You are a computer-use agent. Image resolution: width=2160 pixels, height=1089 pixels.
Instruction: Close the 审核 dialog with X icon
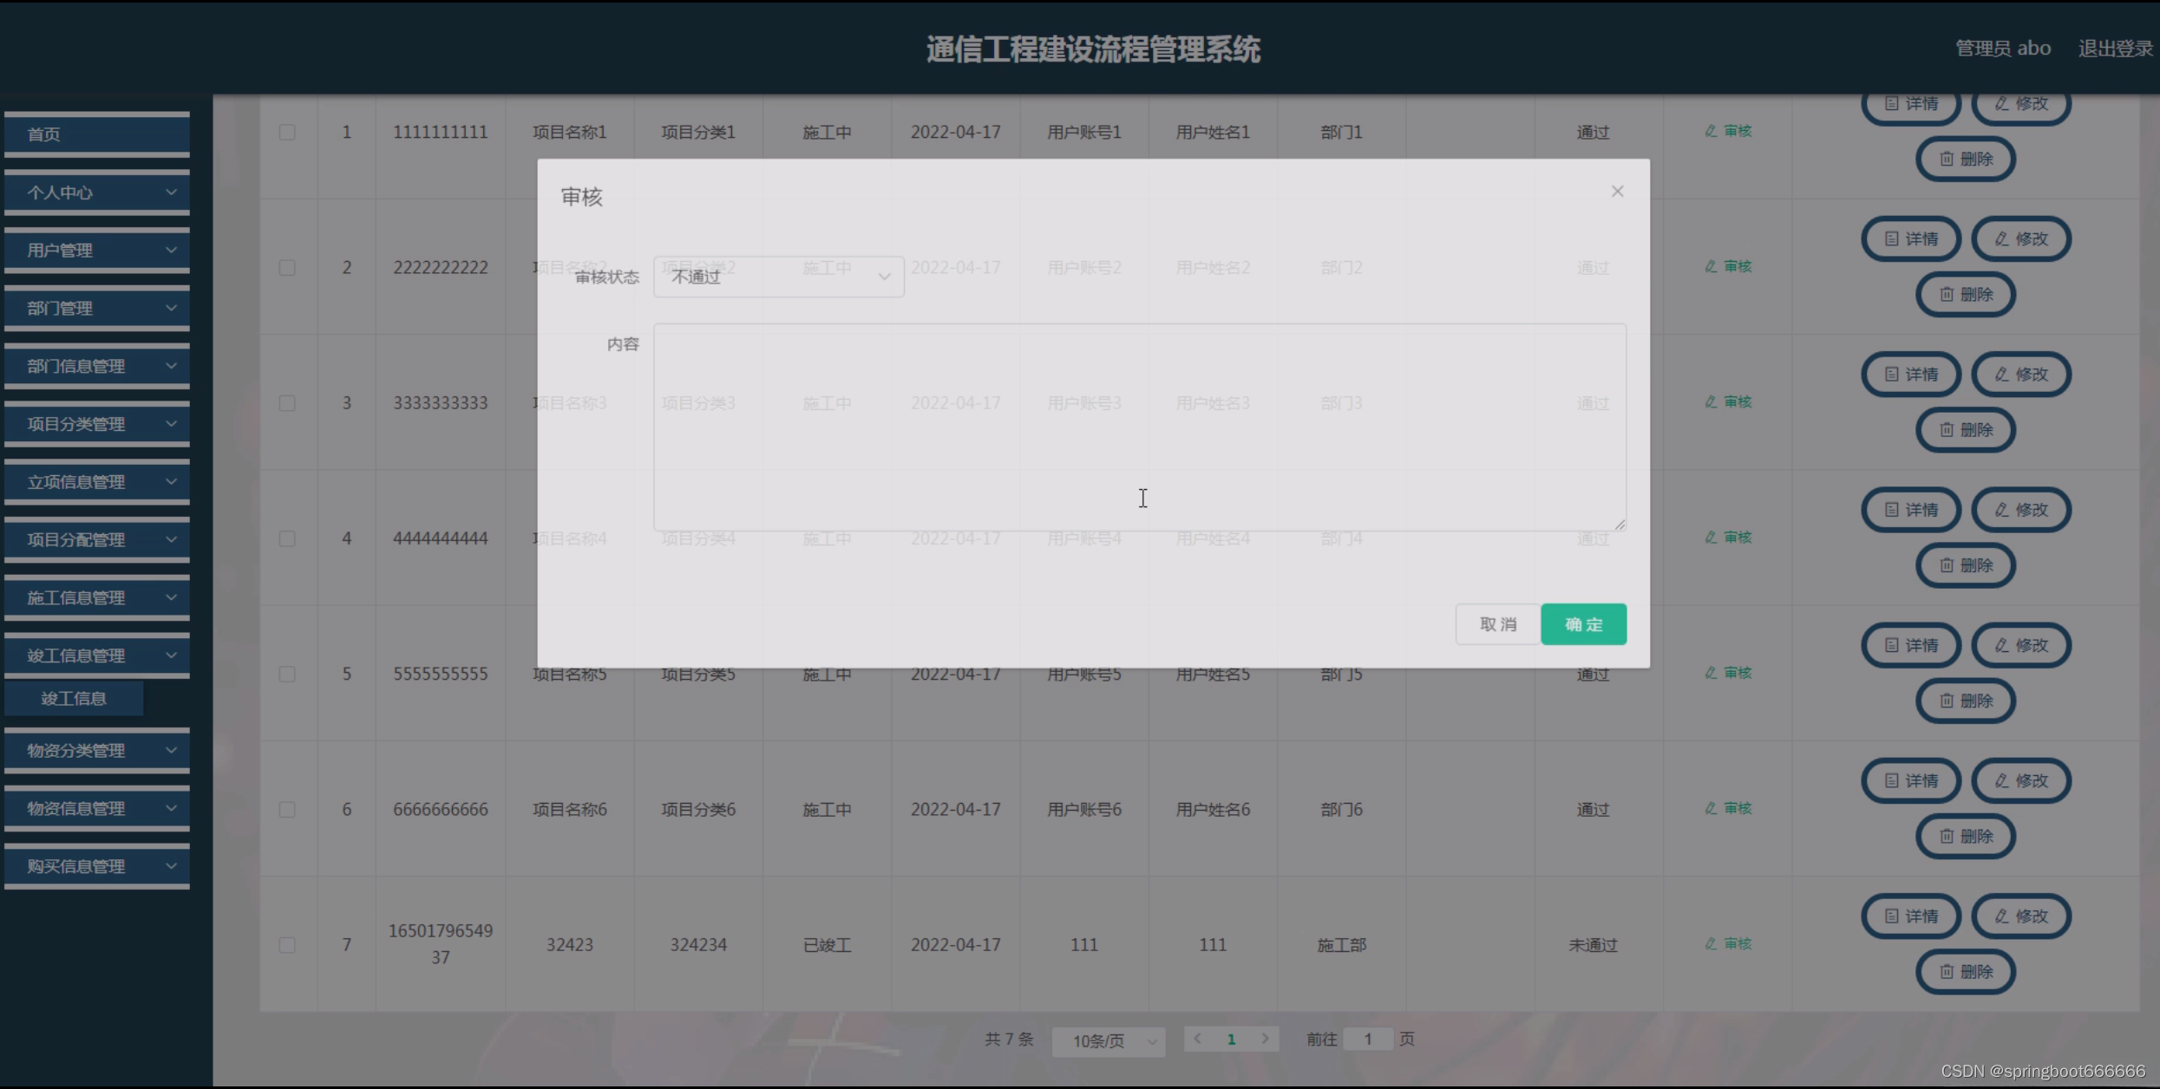1617,192
